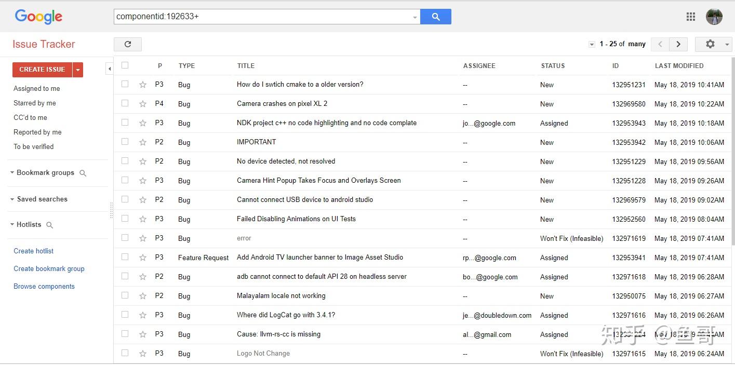Star the 'NDK project c++' issue
Image resolution: width=735 pixels, height=365 pixels.
(143, 123)
